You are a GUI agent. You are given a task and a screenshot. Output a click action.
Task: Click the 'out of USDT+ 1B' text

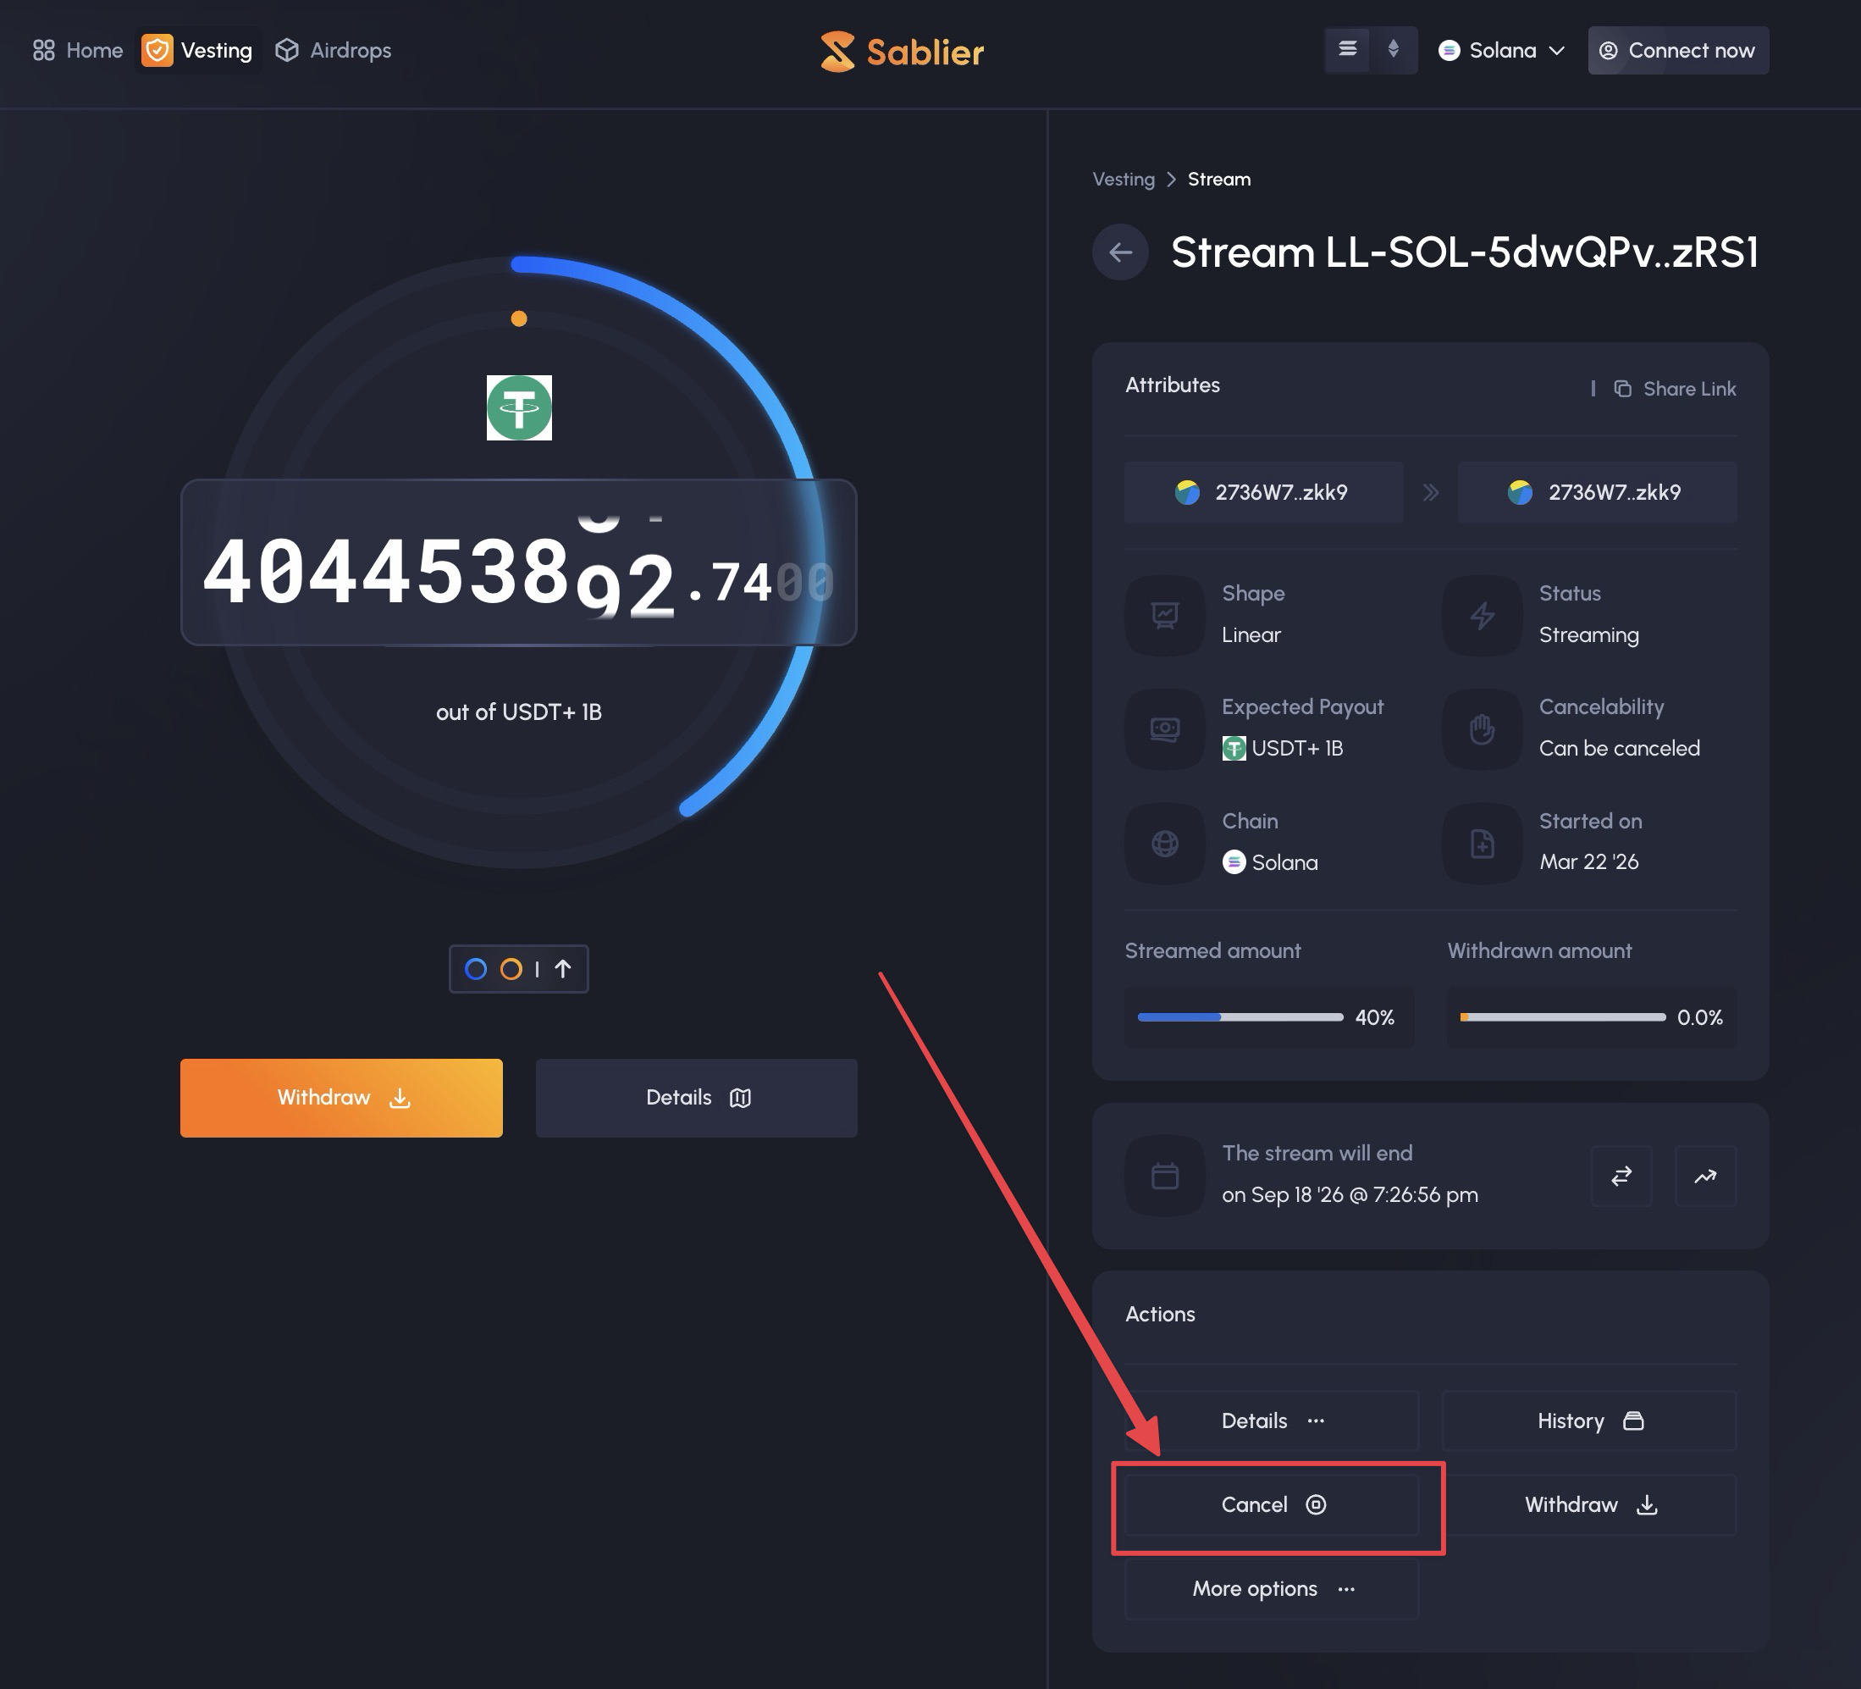519,712
